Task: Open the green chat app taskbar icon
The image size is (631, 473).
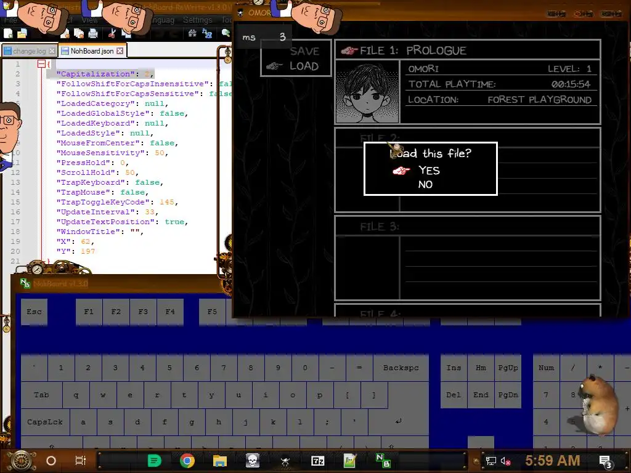Action: click(155, 461)
